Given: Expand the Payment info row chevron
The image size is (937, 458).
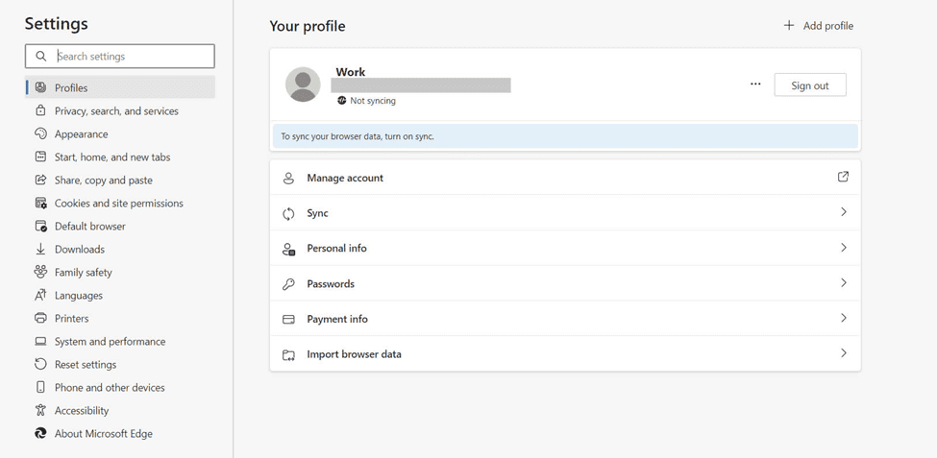Looking at the screenshot, I should 843,318.
